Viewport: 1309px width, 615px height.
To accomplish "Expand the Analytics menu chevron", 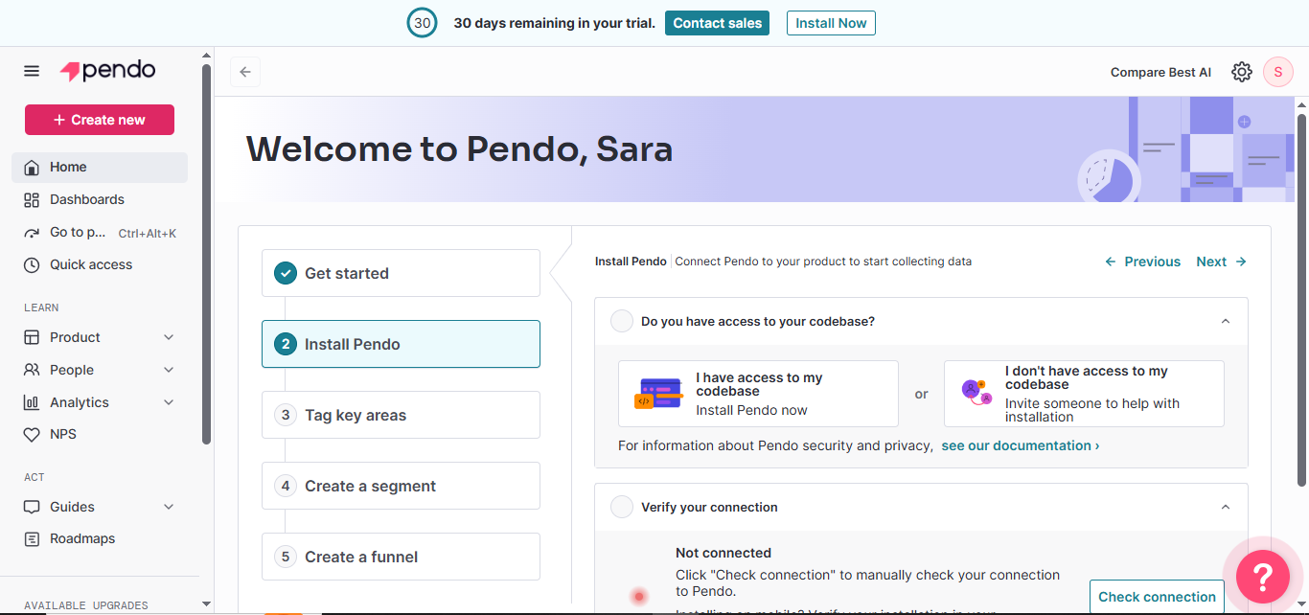I will [x=169, y=402].
